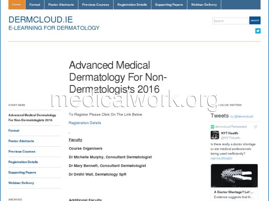This screenshot has height=201, width=269.
Task: Open Poster Abstracts in top navigation
Action: 61,5
